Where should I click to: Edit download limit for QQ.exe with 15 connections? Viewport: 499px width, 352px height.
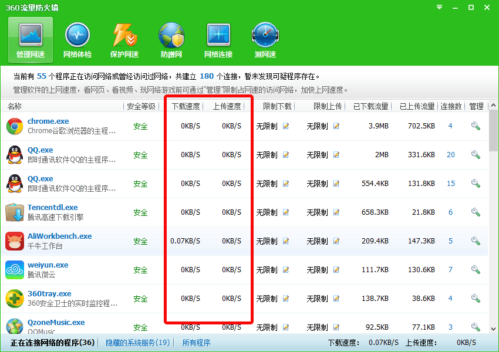[286, 184]
